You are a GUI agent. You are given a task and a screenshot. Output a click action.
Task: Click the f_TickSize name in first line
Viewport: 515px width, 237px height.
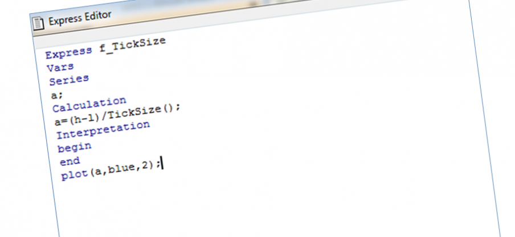pos(133,44)
